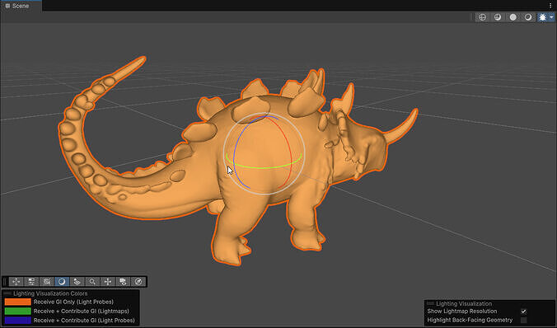Viewport: 557px width, 328px height.
Task: Click 'Receive GI Only (Light Probes)' label
Action: (73, 302)
